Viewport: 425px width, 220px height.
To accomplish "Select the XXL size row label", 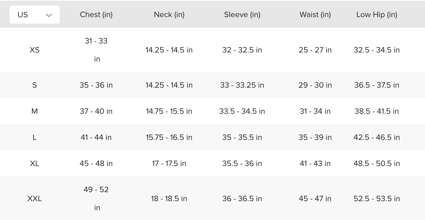I will 35,199.
